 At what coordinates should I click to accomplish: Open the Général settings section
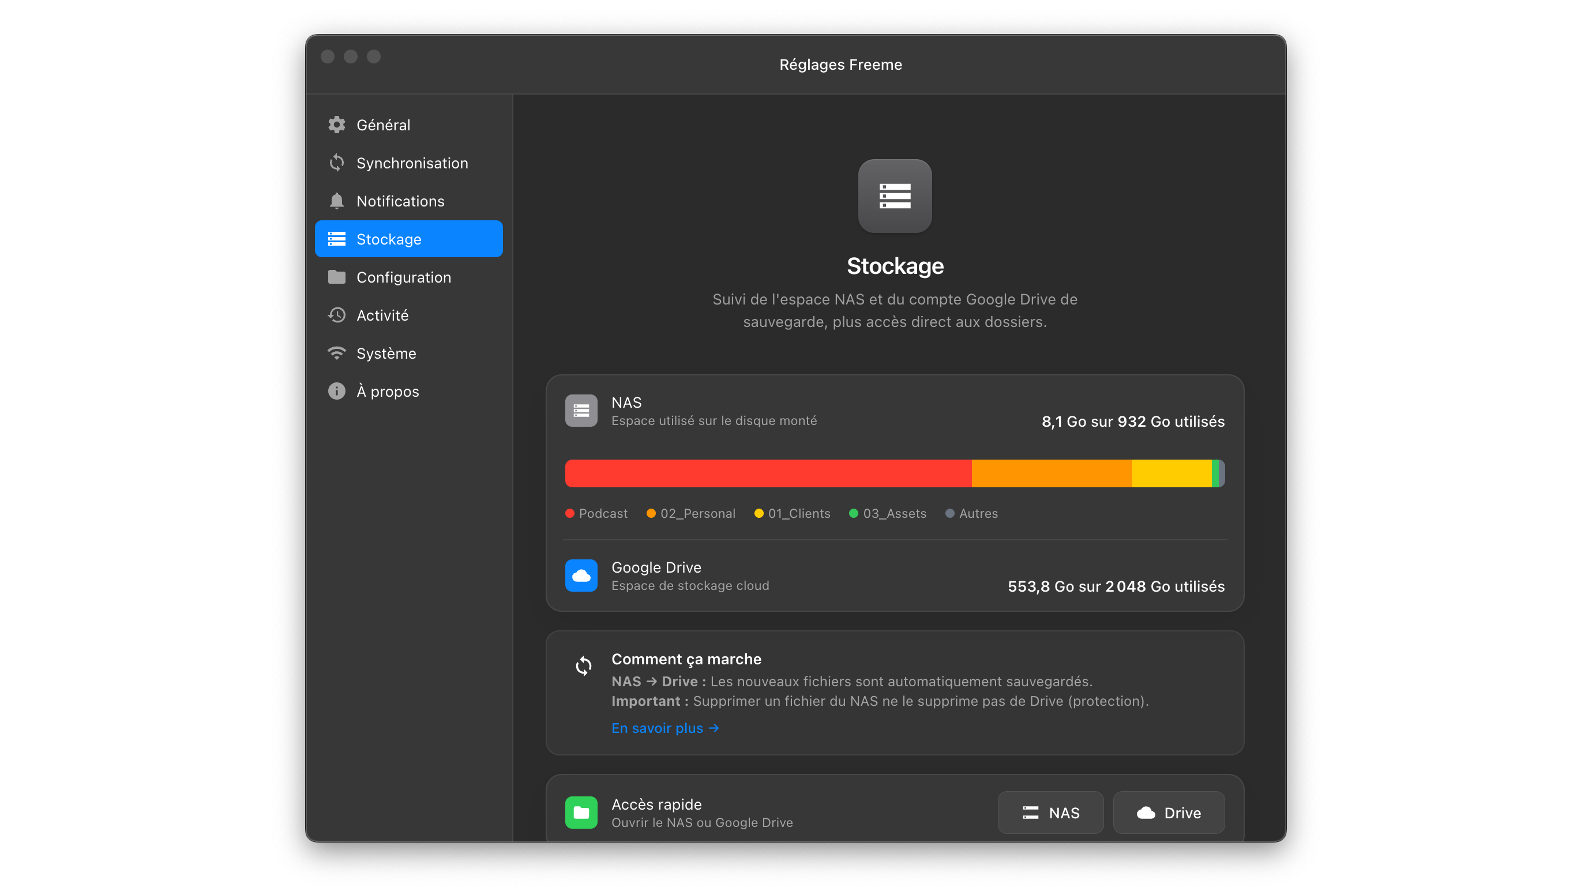[x=408, y=125]
